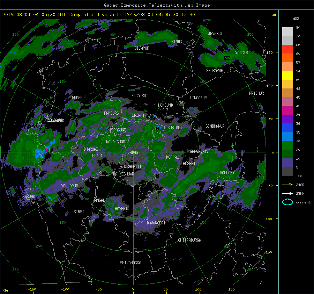Image resolution: width=314 pixels, height=294 pixels.
Task: Click the HANGAL city label
Action: click(99, 200)
